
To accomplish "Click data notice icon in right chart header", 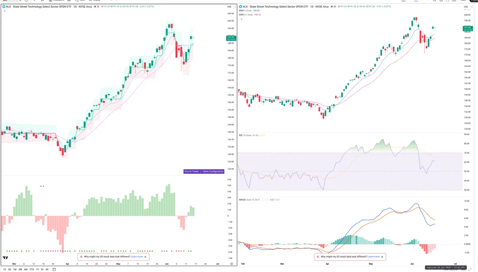I will (335, 7).
